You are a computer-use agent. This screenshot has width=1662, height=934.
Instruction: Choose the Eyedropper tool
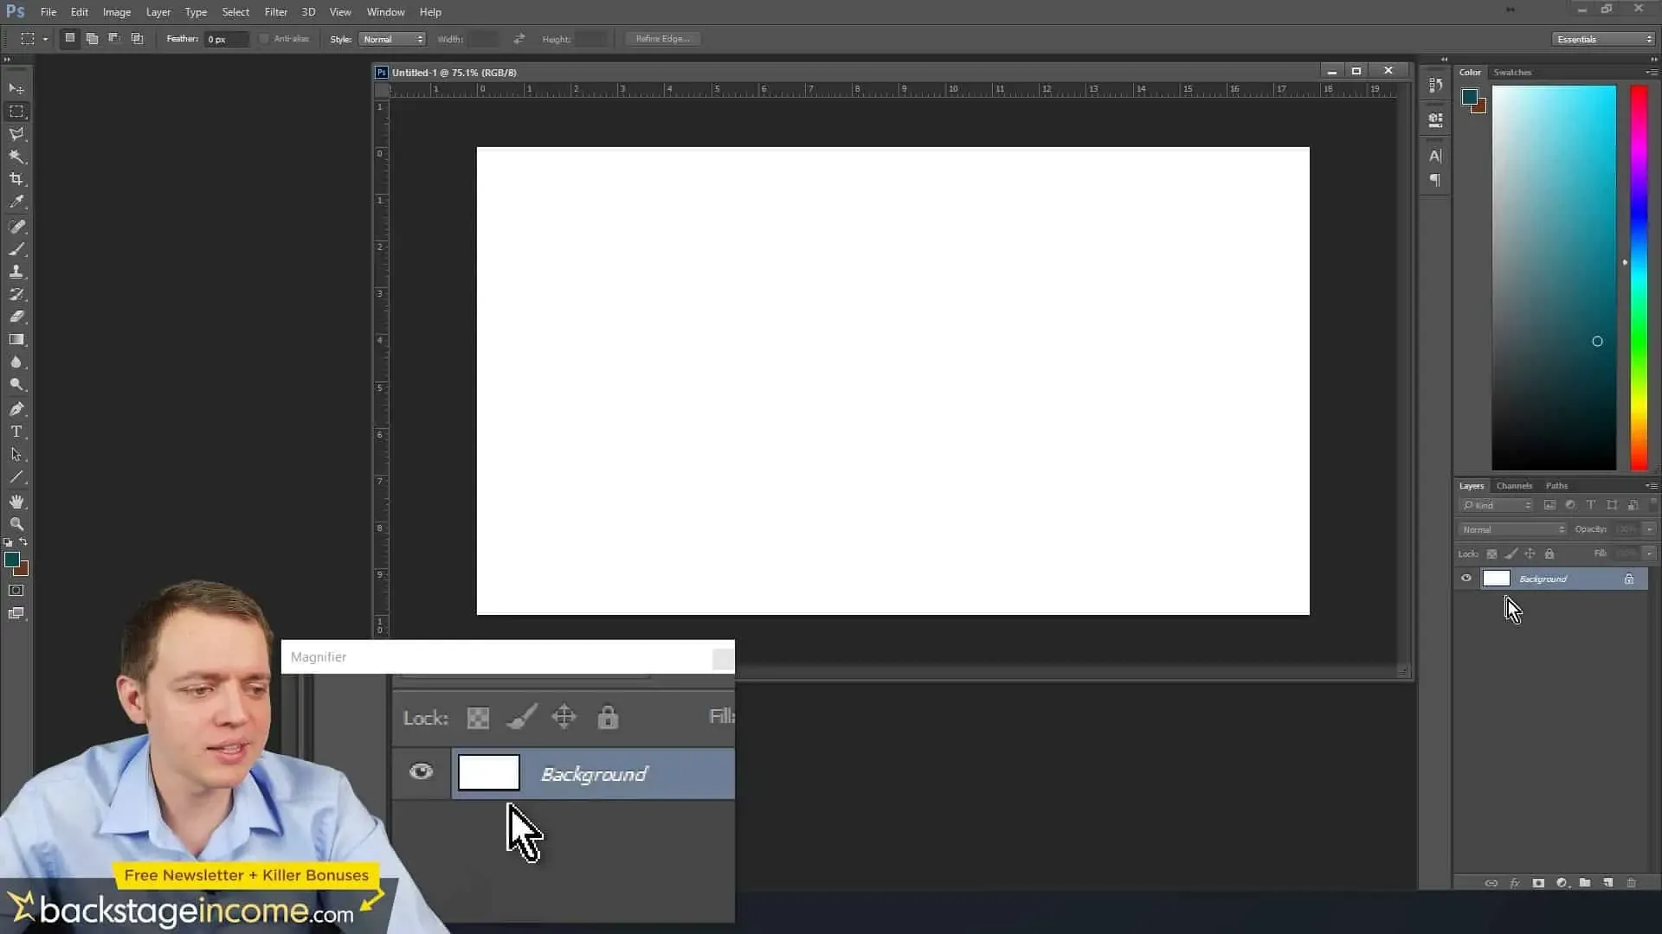pyautogui.click(x=16, y=202)
